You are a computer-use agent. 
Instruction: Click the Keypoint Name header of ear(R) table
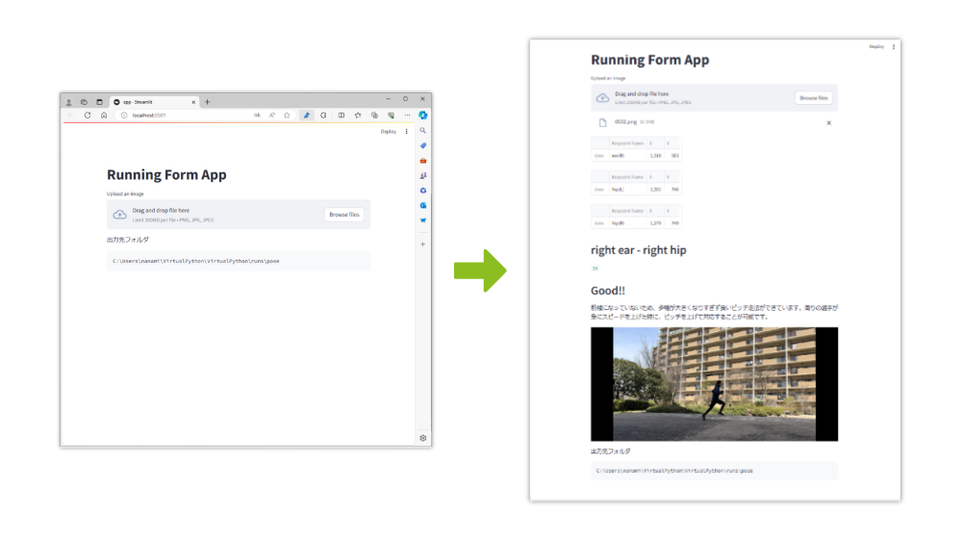626,145
